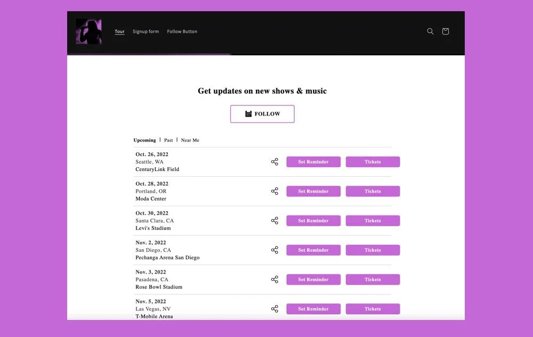Click the 'Seattle, WA' city text
Viewport: 533px width, 337px height.
click(149, 161)
